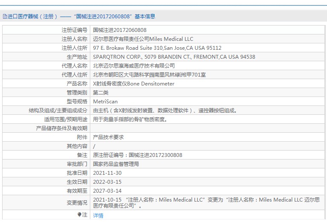Select approval department 国家药品监督管理局
The image size is (327, 222).
coord(116,164)
